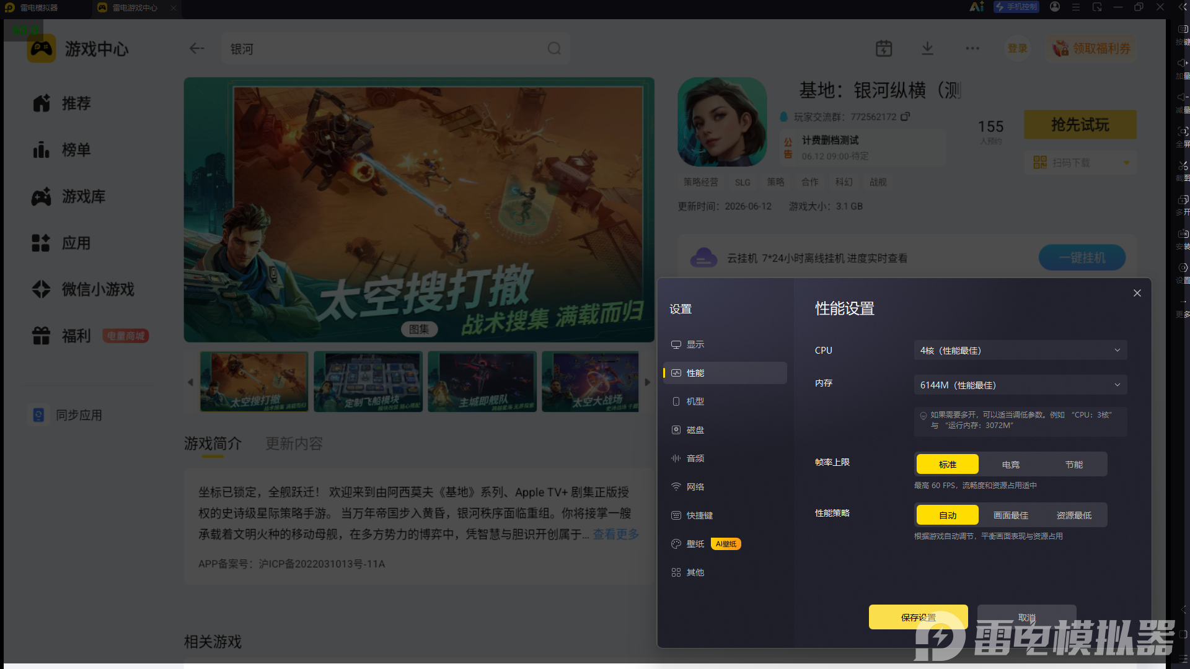Open 快捷键 settings section
Viewport: 1190px width, 669px height.
(x=725, y=515)
